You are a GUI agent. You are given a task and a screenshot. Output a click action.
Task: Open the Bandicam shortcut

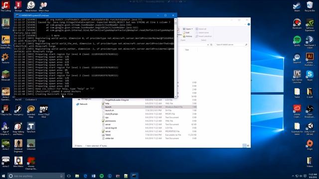click(297, 23)
